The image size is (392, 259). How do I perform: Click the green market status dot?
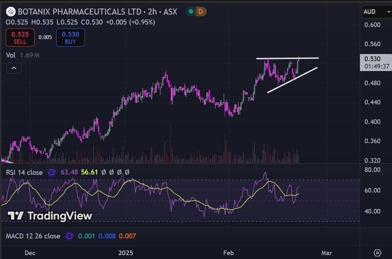tap(191, 11)
